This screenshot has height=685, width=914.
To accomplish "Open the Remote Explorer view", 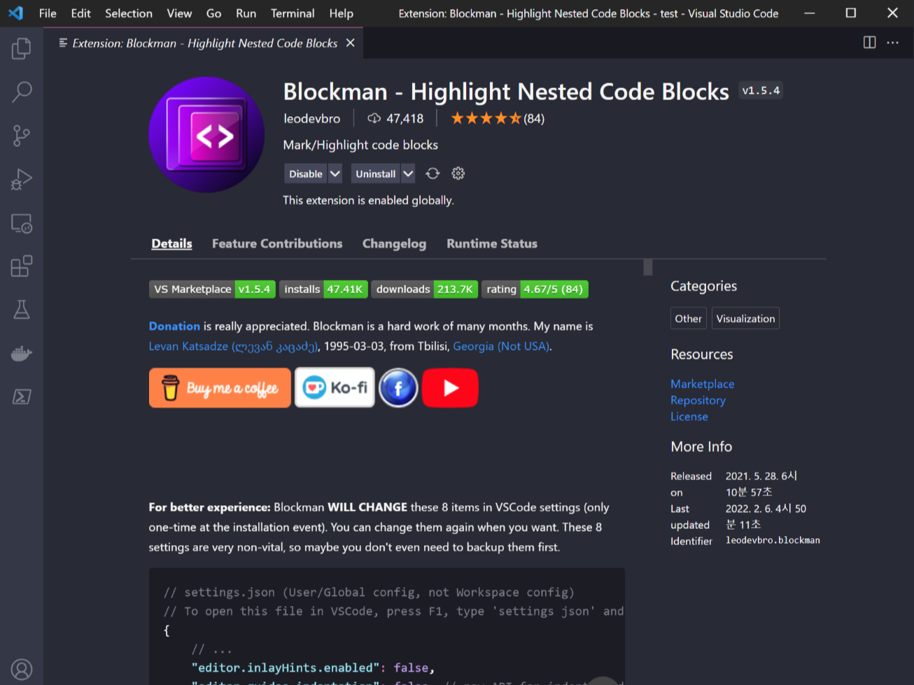I will click(x=22, y=223).
